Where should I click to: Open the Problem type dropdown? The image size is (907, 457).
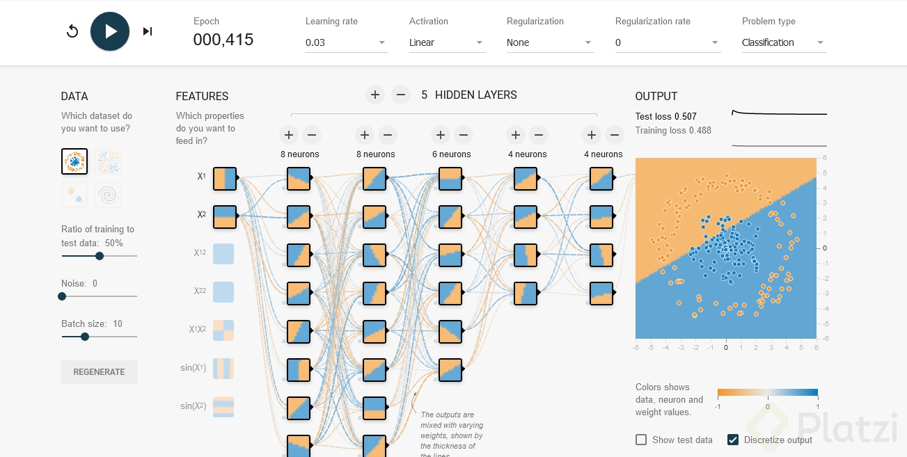(784, 42)
